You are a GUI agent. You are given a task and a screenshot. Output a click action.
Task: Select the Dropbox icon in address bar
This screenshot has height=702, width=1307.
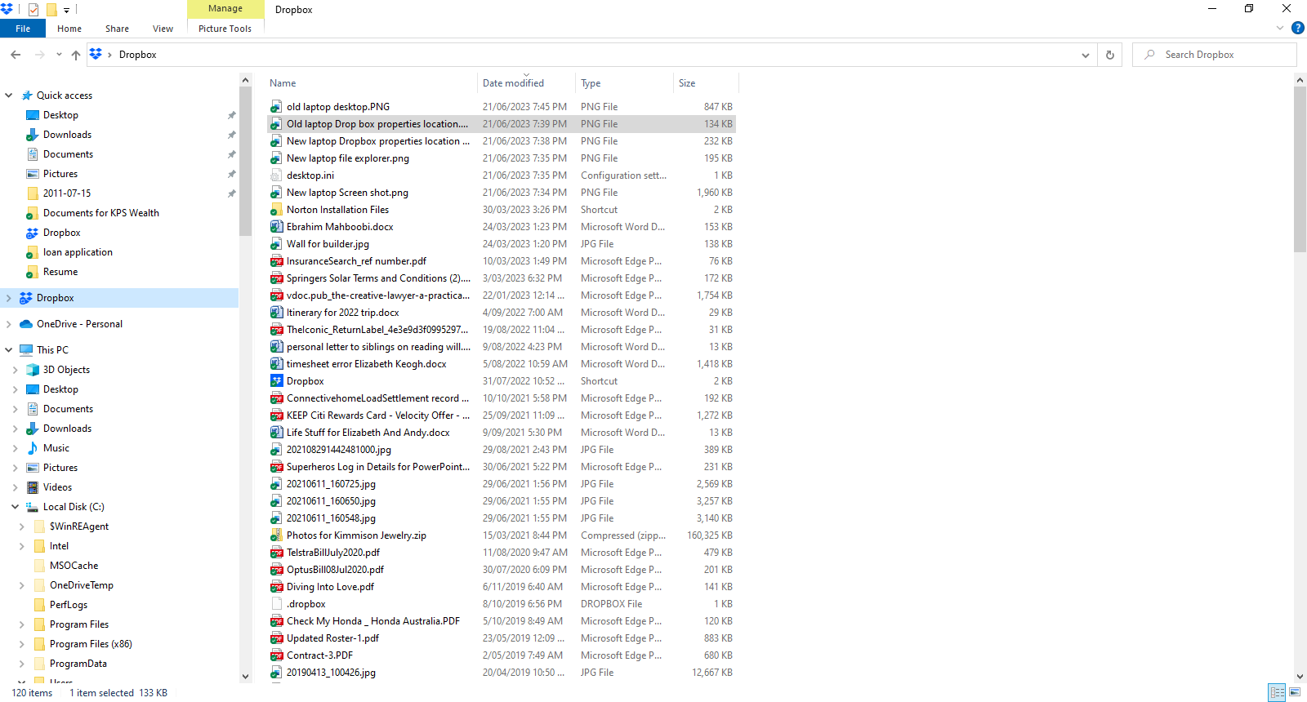[96, 55]
